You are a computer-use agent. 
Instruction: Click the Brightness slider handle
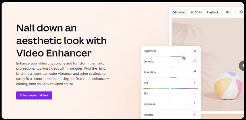(183, 56)
